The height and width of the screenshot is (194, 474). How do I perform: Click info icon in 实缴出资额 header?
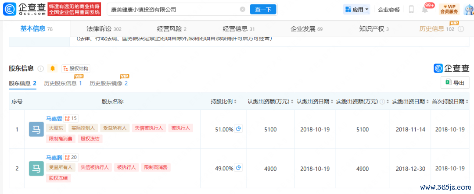coord(382,102)
